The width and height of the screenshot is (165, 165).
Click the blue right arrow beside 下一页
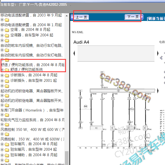[x=142, y=17]
